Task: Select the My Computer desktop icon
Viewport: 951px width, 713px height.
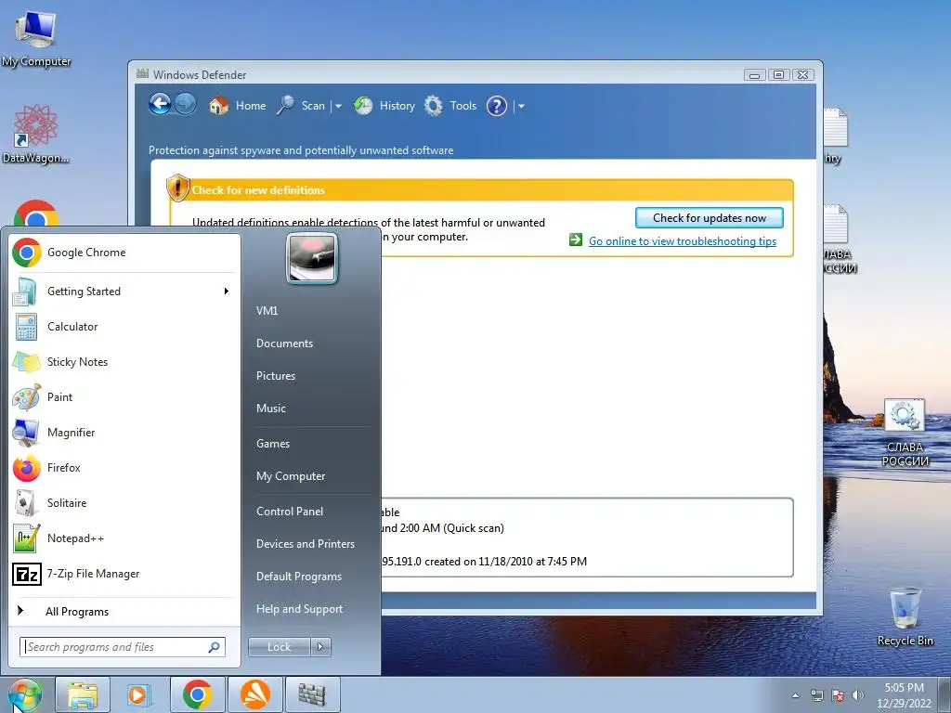Action: click(36, 38)
